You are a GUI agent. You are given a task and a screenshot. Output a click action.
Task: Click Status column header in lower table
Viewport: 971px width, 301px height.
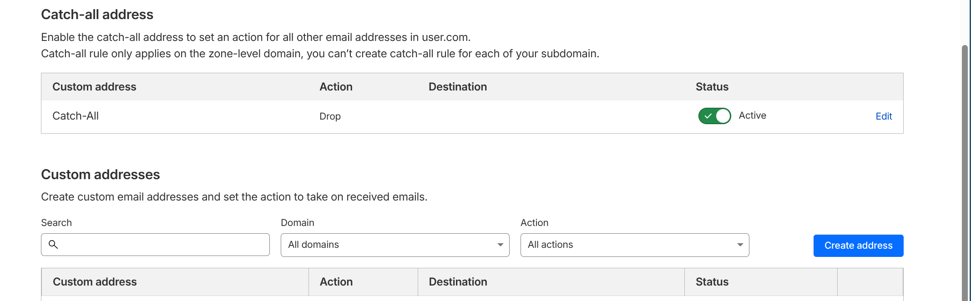click(712, 282)
